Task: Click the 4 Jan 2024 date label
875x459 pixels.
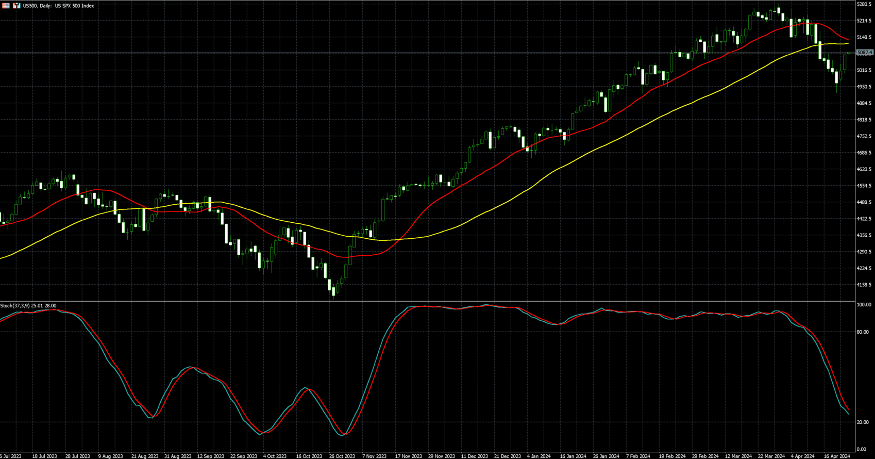Action: (539, 456)
